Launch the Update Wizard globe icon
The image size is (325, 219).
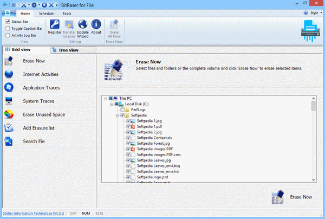click(83, 24)
